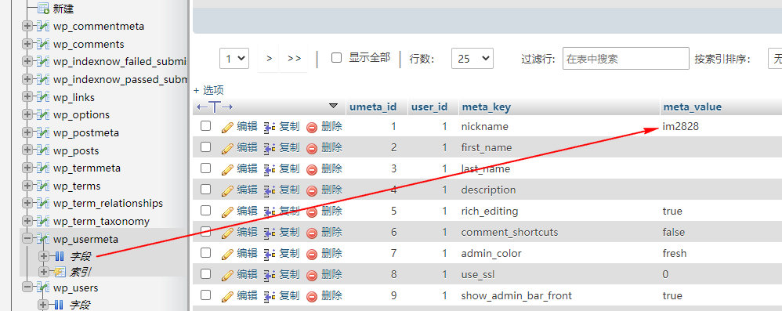This screenshot has width=782, height=311.
Task: Click the columns icon under wp_usermeta
Action: 60,257
